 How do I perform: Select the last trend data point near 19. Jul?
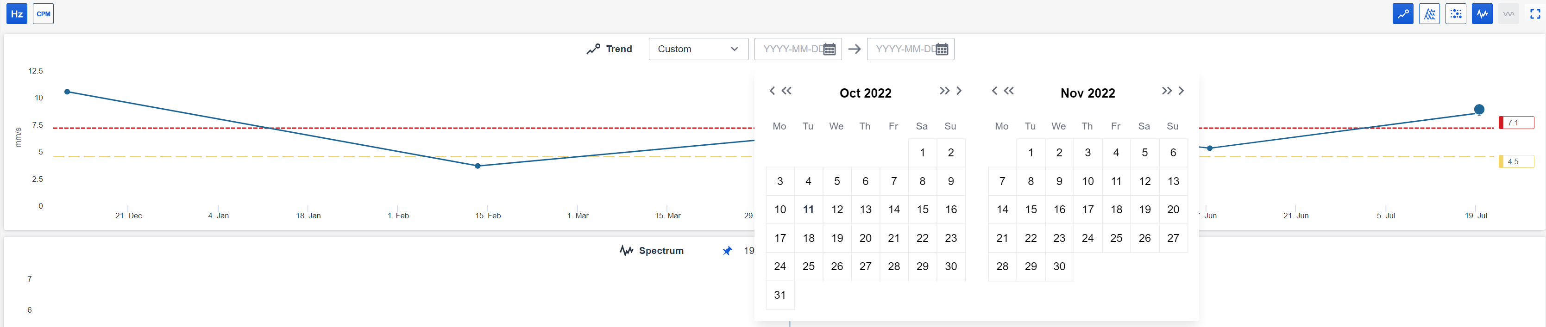(x=1479, y=110)
